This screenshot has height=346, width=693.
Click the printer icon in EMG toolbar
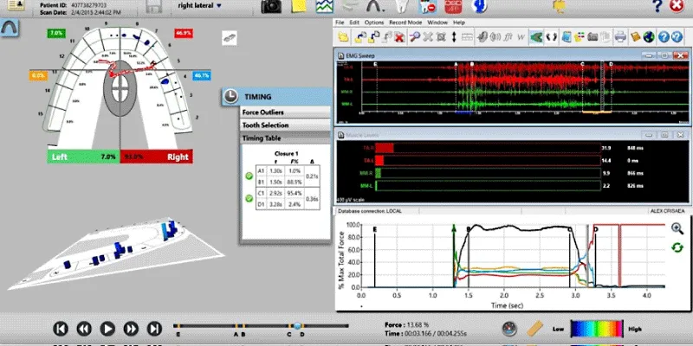620,37
